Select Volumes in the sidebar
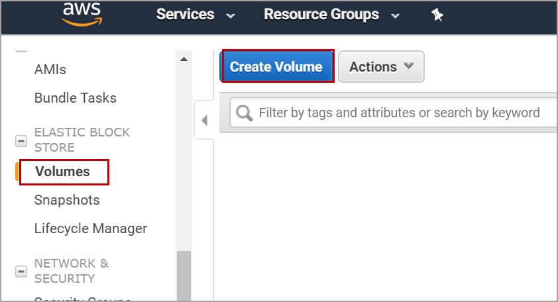 click(62, 172)
